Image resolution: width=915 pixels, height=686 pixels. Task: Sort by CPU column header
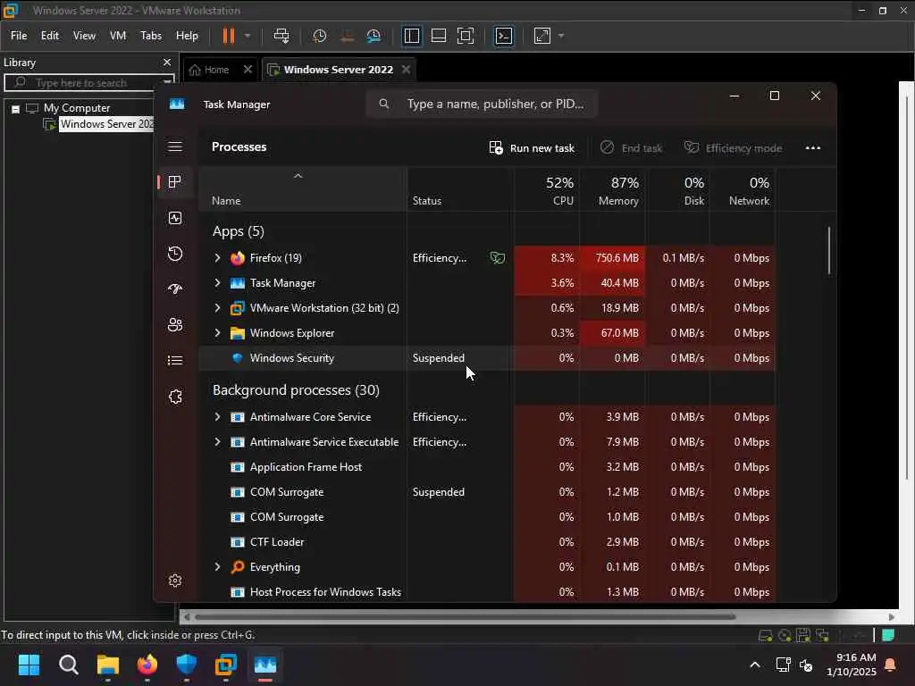coord(547,189)
